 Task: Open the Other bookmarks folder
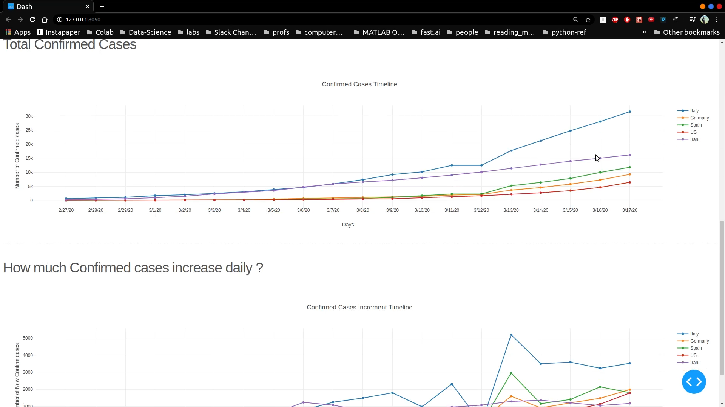coord(687,32)
